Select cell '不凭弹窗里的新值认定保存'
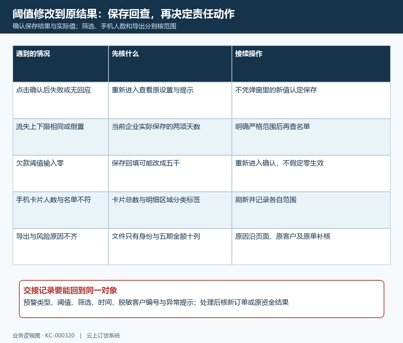This screenshot has height=343, width=403. pos(311,100)
